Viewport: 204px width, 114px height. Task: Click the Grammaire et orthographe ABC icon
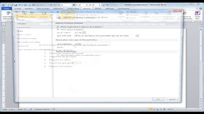pos(8,13)
